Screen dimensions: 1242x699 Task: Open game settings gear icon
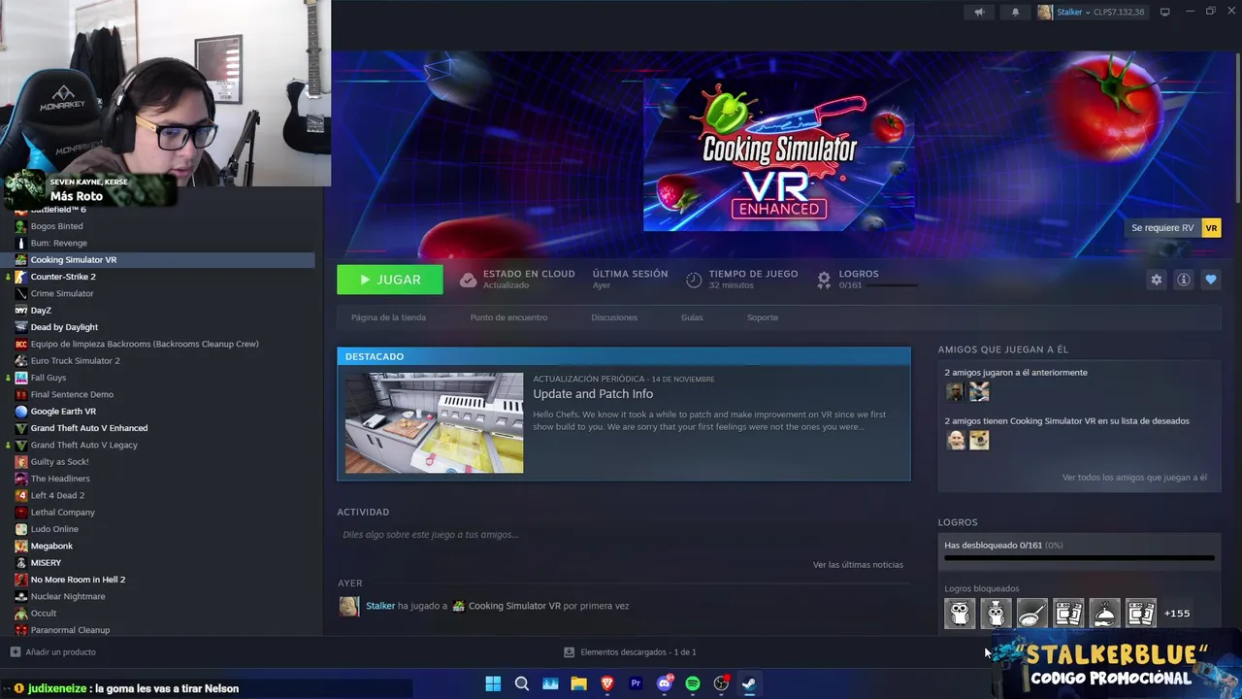[x=1156, y=280]
